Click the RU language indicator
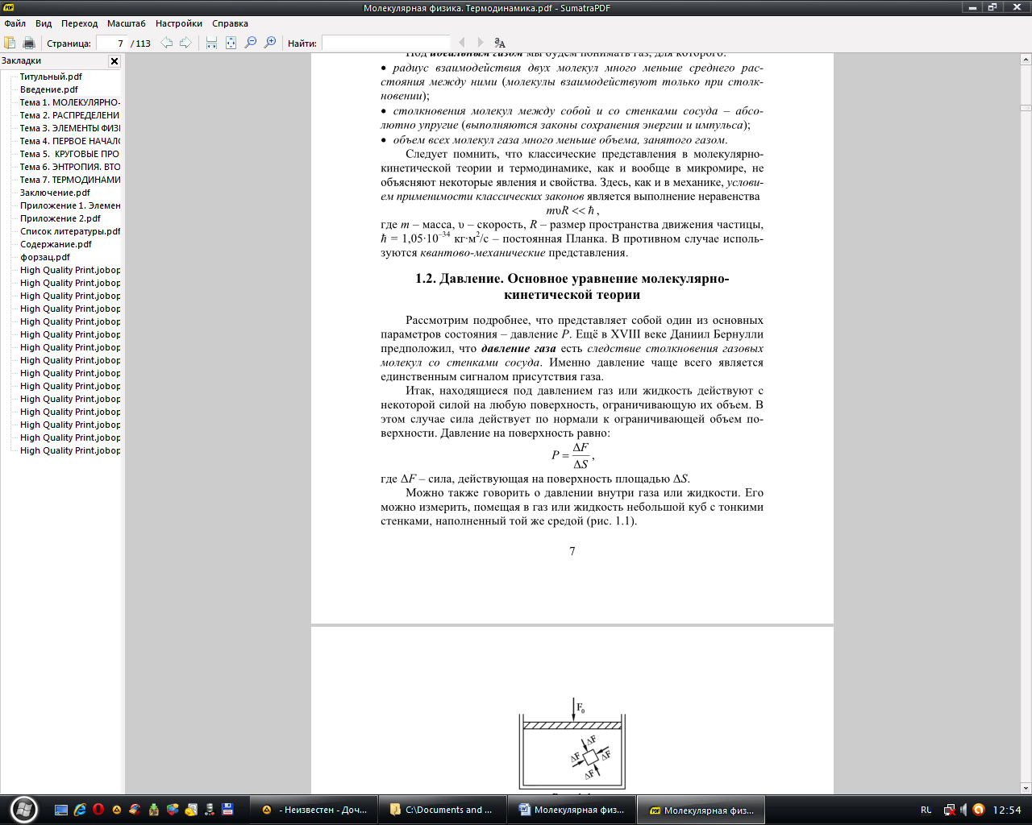 coord(926,810)
